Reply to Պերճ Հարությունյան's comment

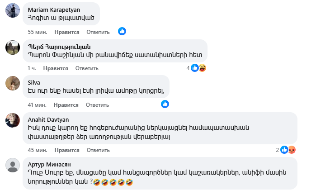(87, 68)
